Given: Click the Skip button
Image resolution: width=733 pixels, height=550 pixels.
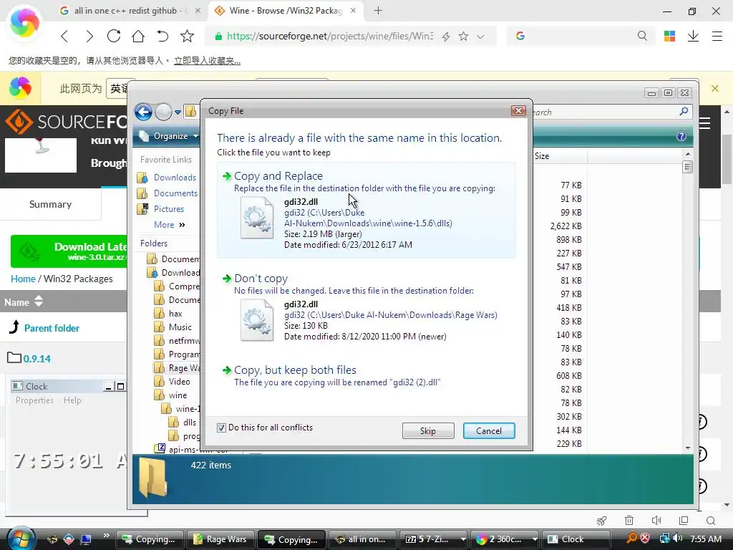Looking at the screenshot, I should tap(428, 430).
